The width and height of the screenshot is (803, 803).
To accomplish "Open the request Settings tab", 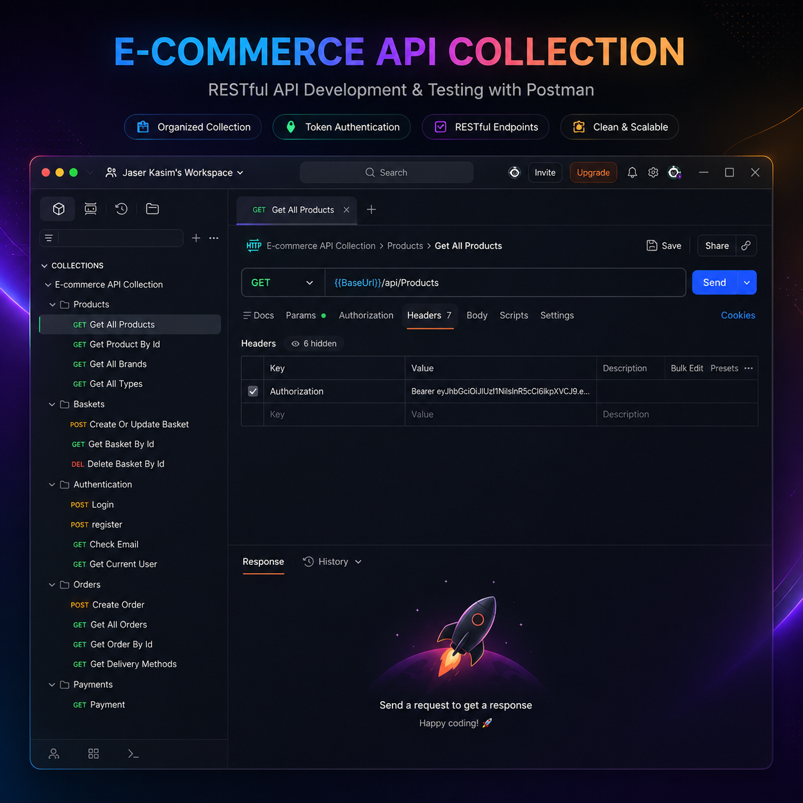I will click(x=557, y=316).
